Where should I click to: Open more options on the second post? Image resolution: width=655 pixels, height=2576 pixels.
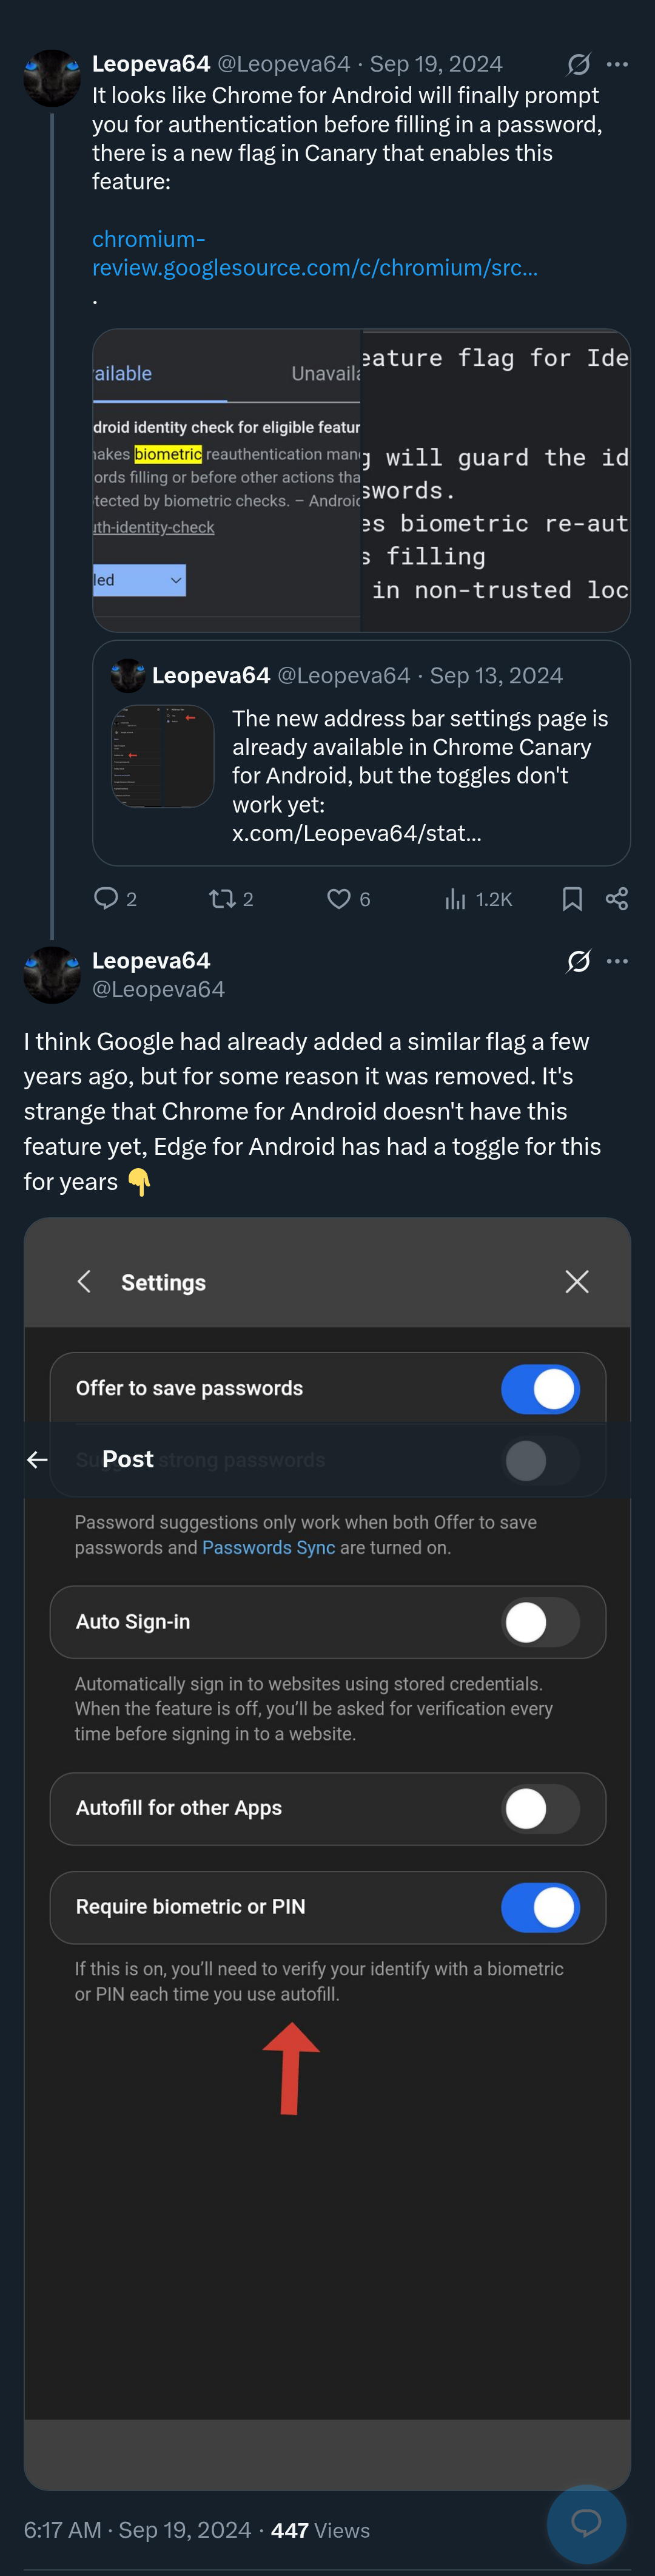618,961
